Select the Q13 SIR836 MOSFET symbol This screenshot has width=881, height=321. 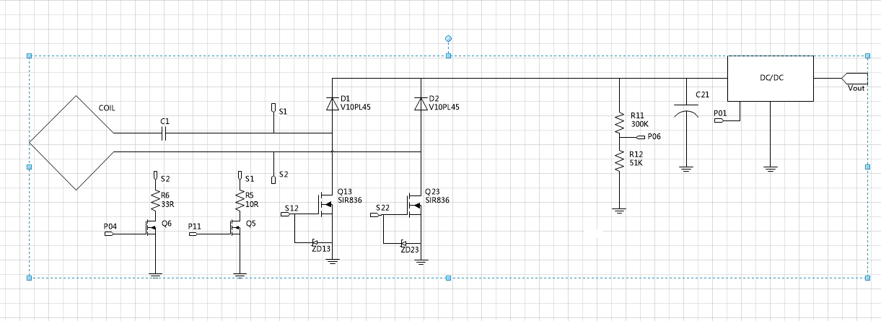click(x=327, y=205)
